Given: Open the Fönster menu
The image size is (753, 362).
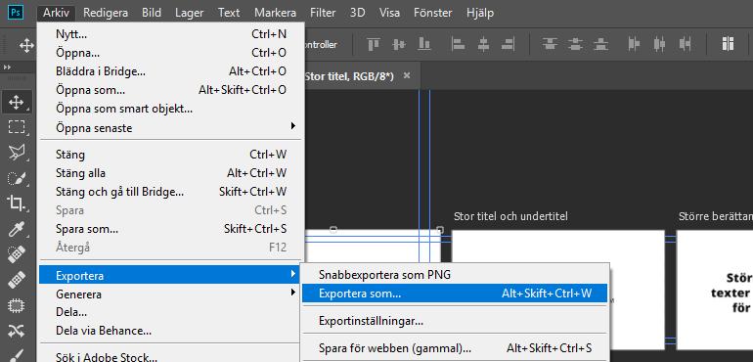Looking at the screenshot, I should pyautogui.click(x=432, y=13).
